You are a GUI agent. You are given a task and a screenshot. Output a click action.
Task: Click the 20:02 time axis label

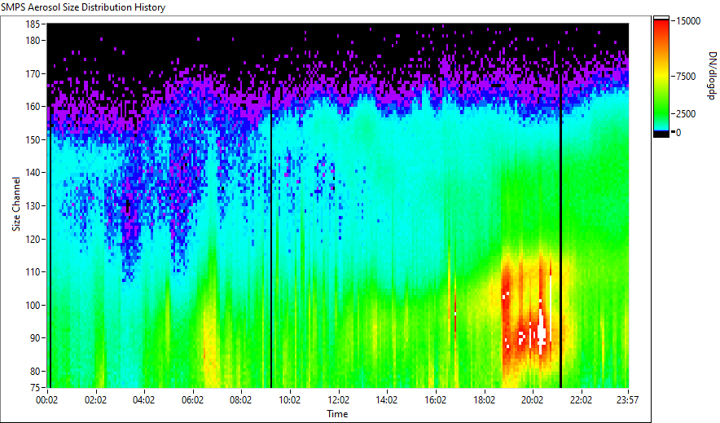(532, 400)
